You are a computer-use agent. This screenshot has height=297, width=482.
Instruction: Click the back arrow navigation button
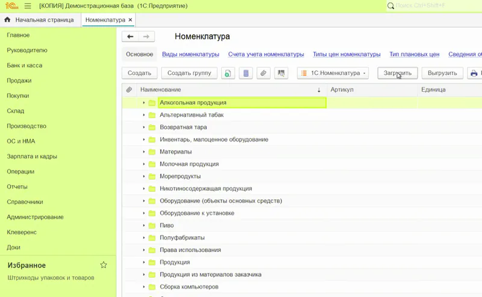(131, 37)
